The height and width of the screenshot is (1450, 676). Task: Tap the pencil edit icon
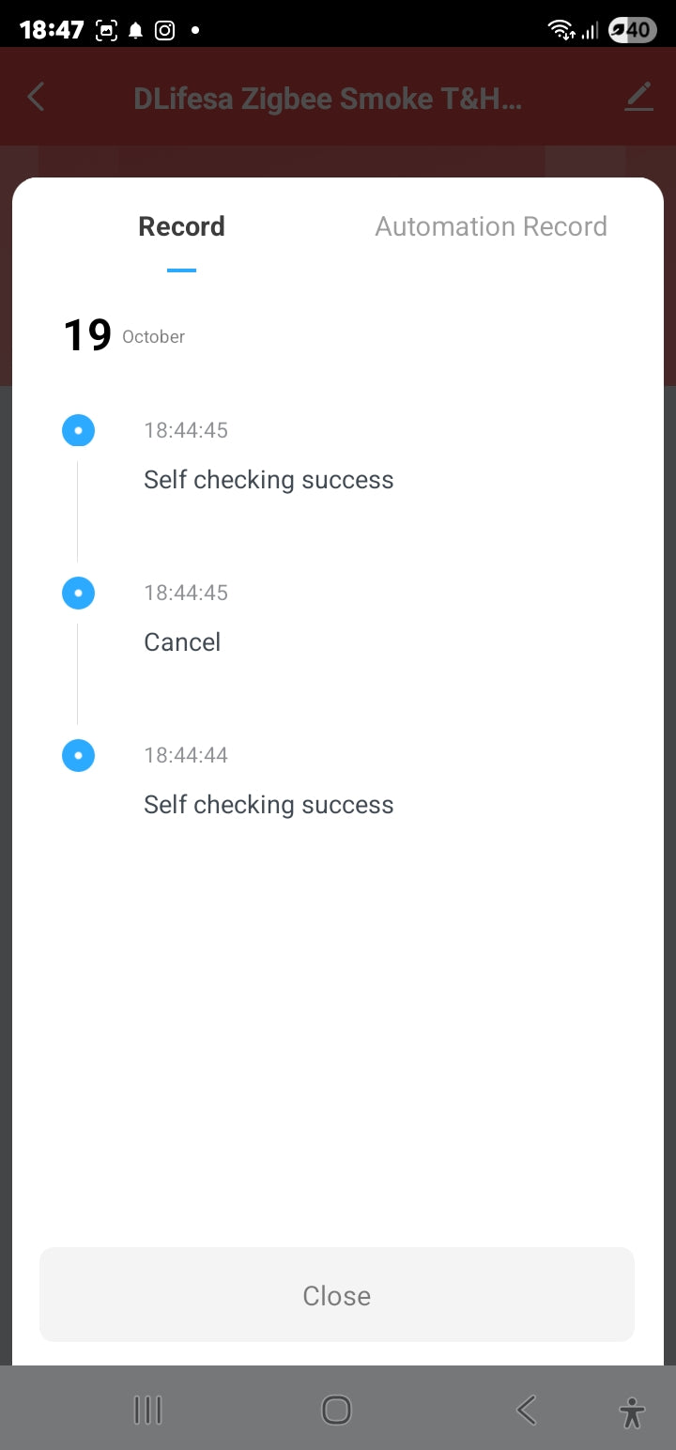[x=638, y=97]
